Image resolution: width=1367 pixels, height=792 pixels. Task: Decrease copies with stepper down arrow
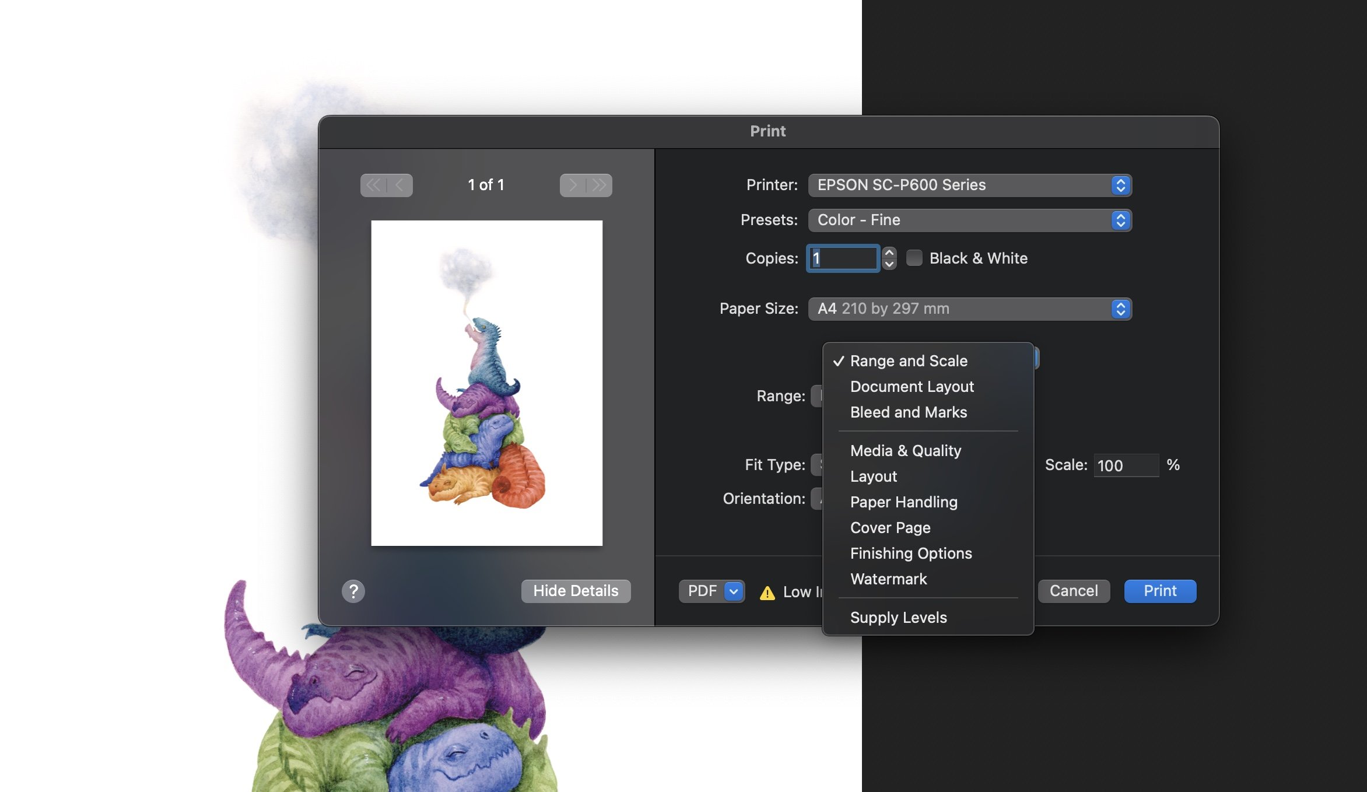[x=889, y=264]
